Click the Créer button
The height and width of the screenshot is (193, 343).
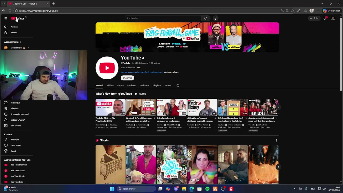(x=314, y=18)
